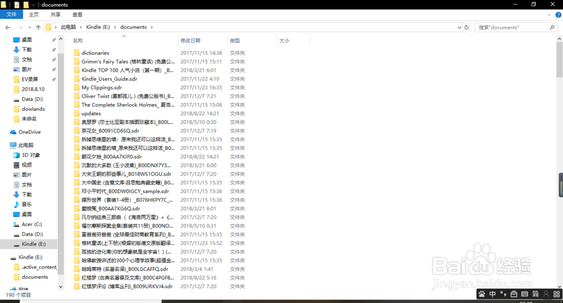Click the Grimm's Fairy Tales folder icon
The image size is (563, 303).
click(x=77, y=61)
